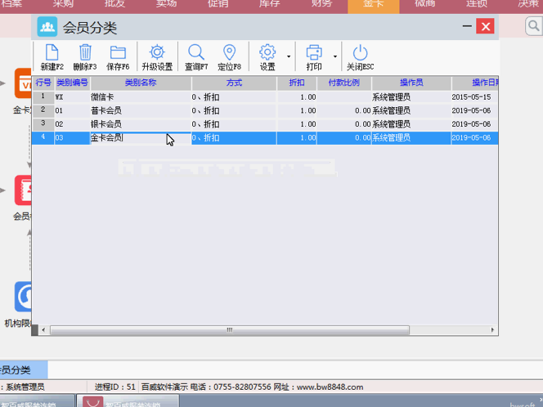Select the 微信卡 row name cell
543x407 pixels.
141,97
